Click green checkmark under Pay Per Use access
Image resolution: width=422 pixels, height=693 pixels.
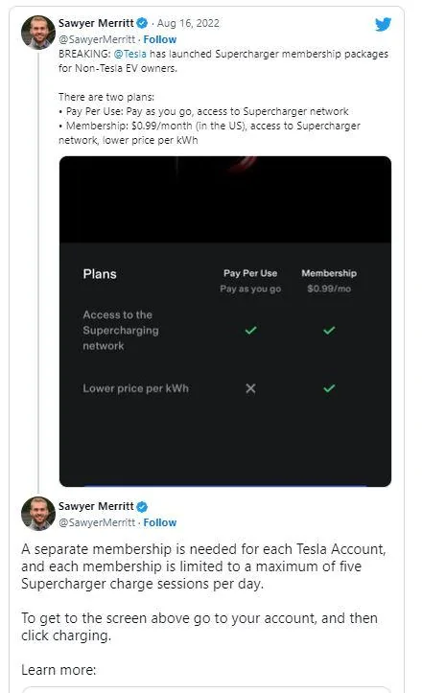pos(251,330)
